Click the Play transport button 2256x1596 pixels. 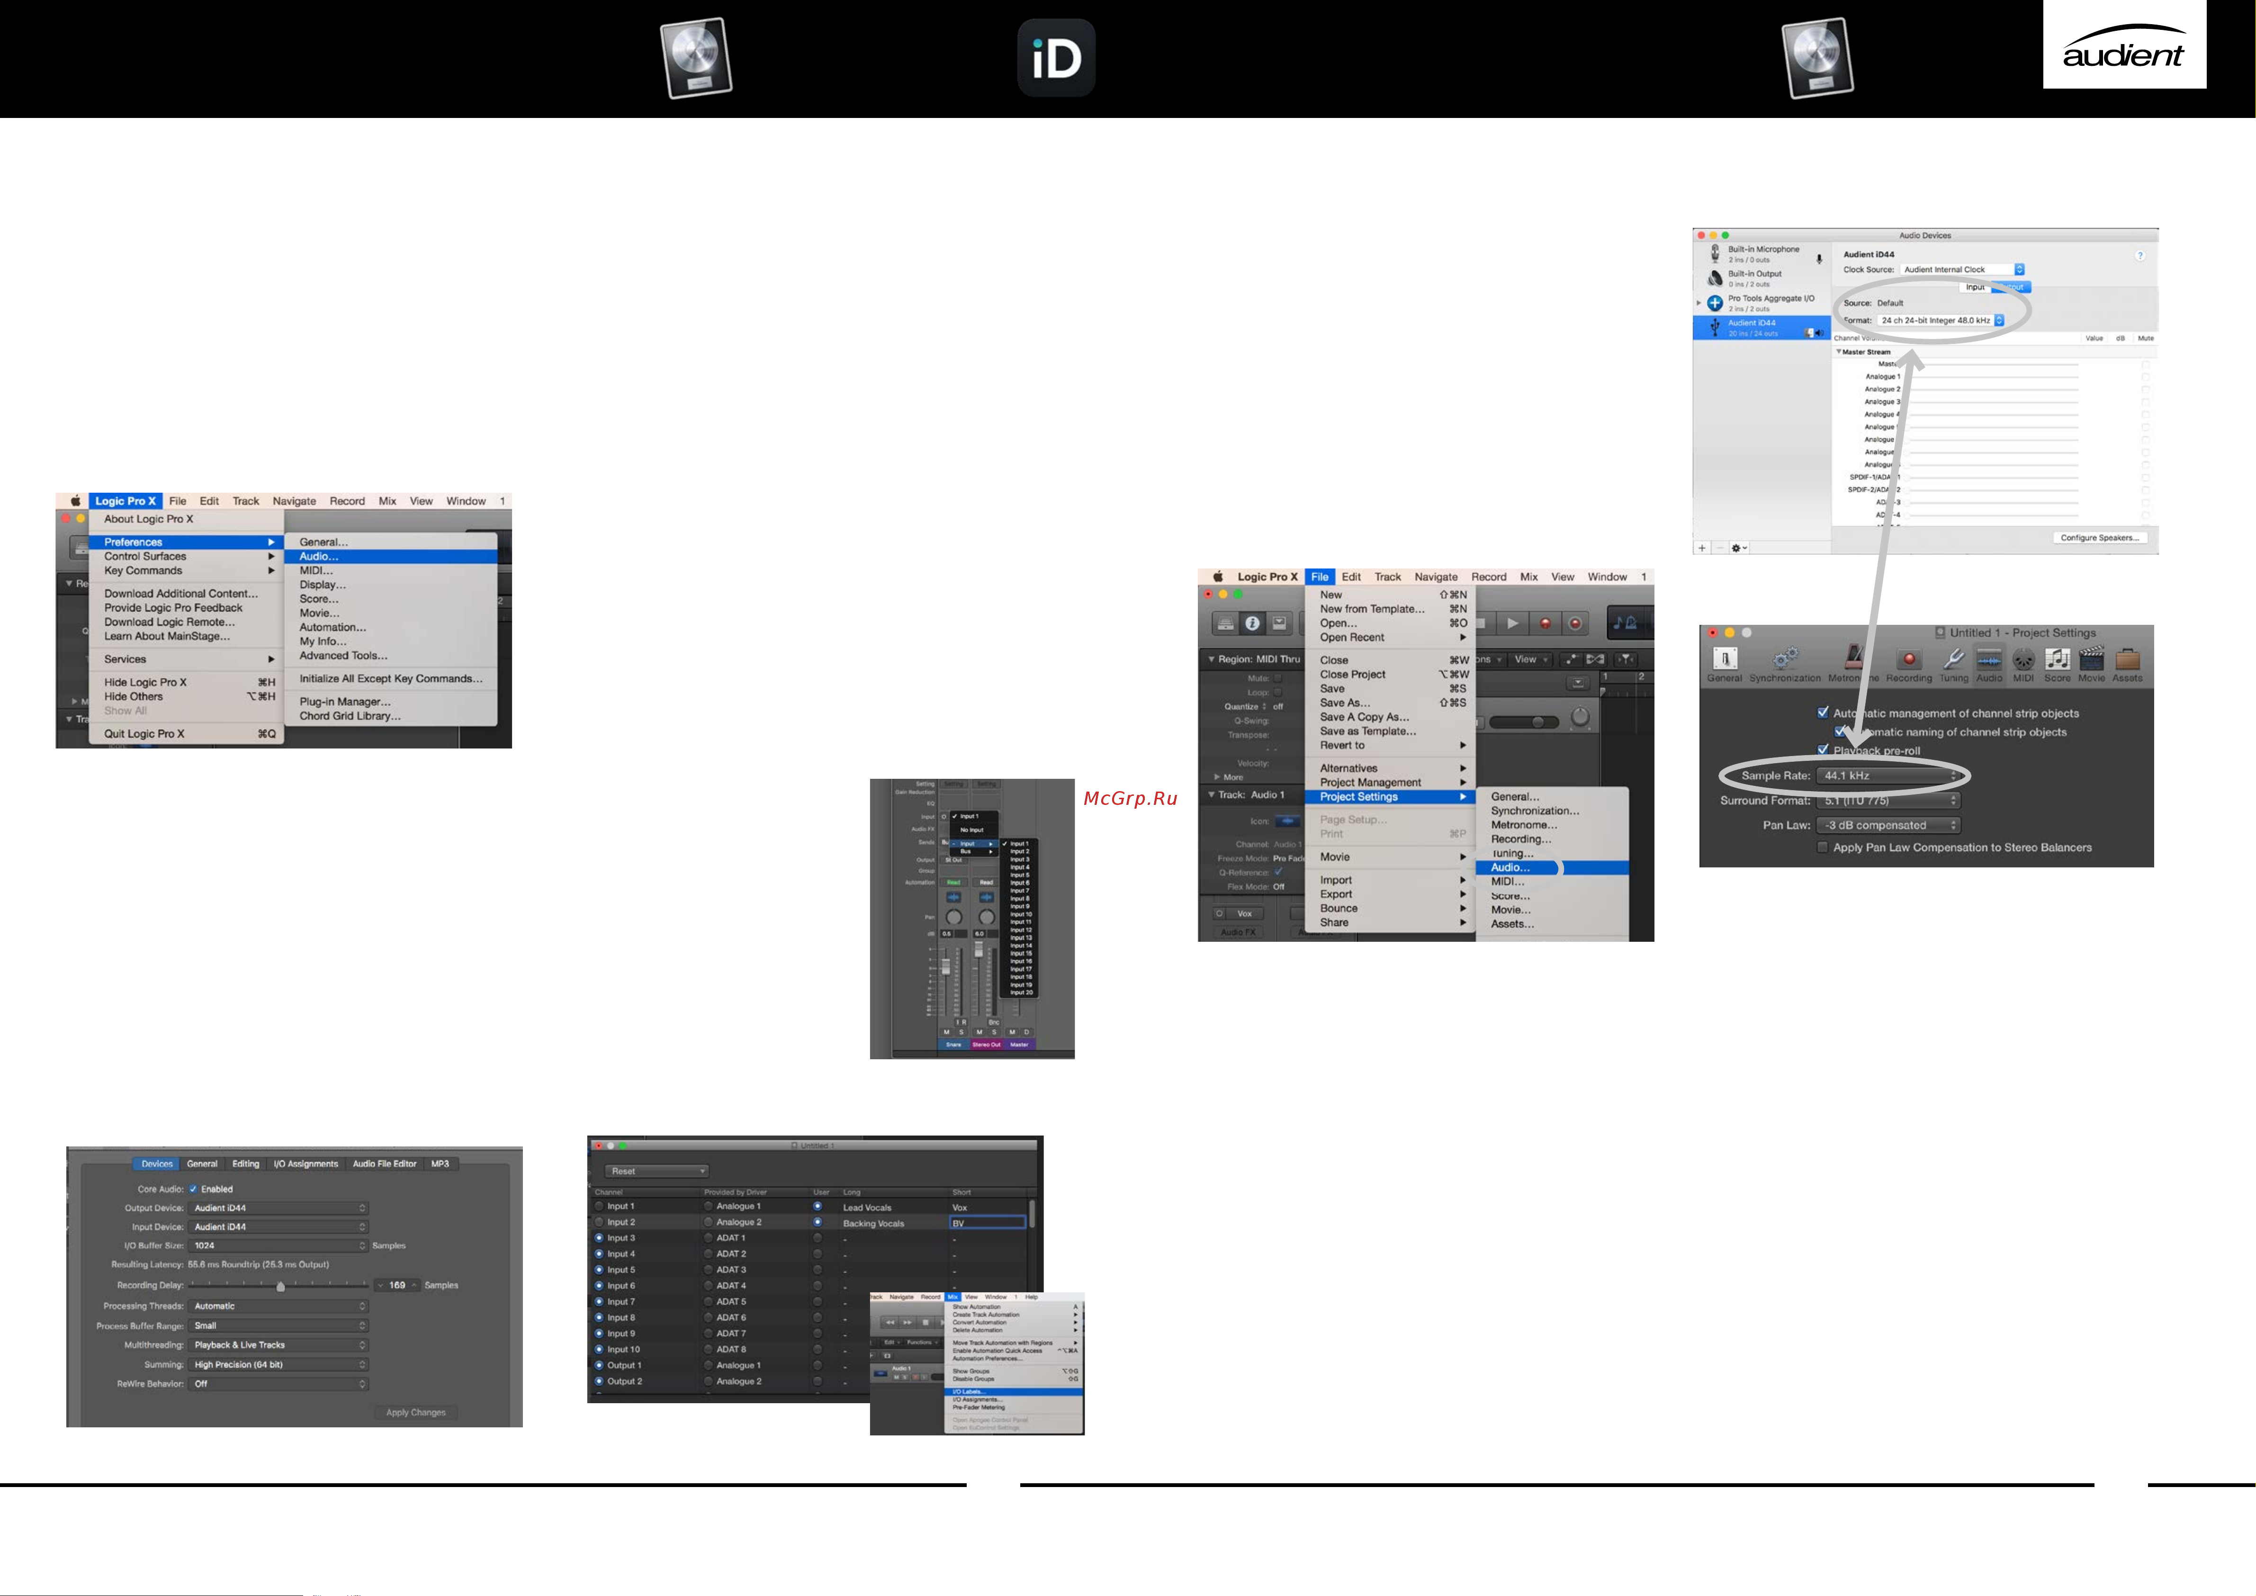coord(1513,623)
